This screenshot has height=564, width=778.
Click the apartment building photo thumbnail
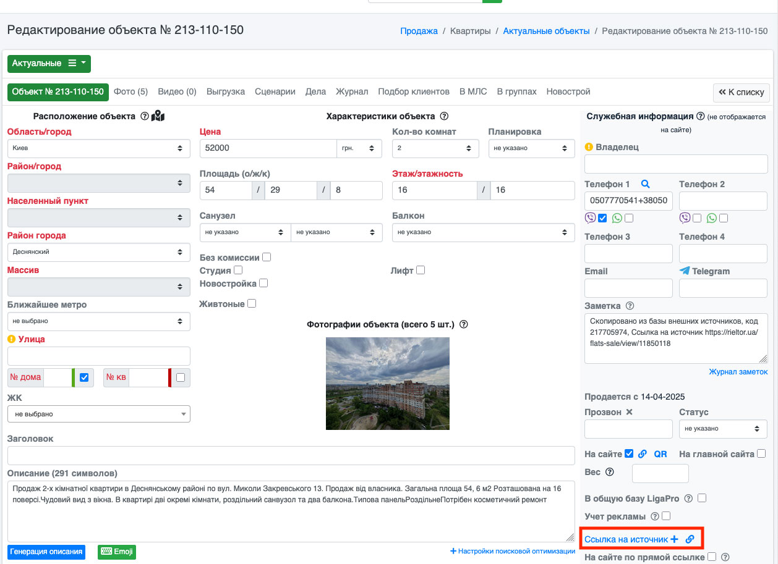coord(388,383)
